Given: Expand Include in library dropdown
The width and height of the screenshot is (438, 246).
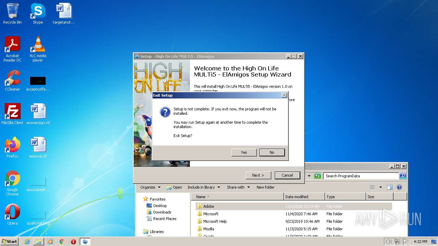Looking at the screenshot, I should tap(203, 187).
